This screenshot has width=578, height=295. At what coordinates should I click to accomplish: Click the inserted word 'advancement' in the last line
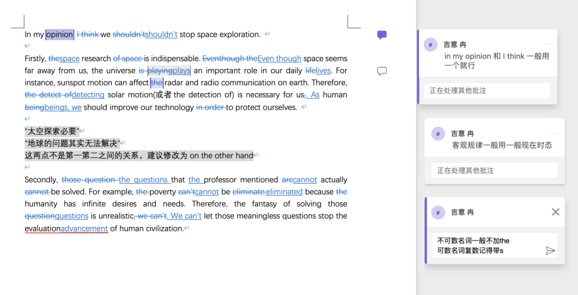point(84,229)
